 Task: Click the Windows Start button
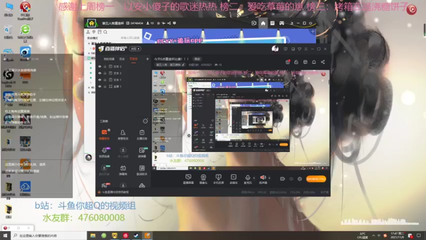coord(5,235)
